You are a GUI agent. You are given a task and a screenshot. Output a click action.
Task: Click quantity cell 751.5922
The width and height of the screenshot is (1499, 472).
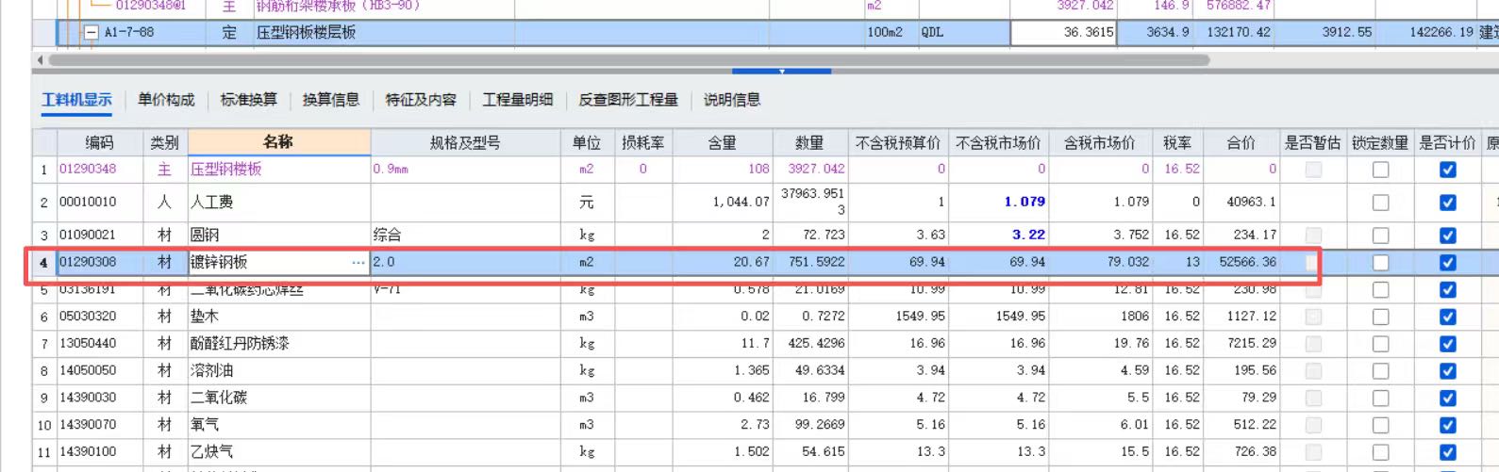[x=809, y=262]
